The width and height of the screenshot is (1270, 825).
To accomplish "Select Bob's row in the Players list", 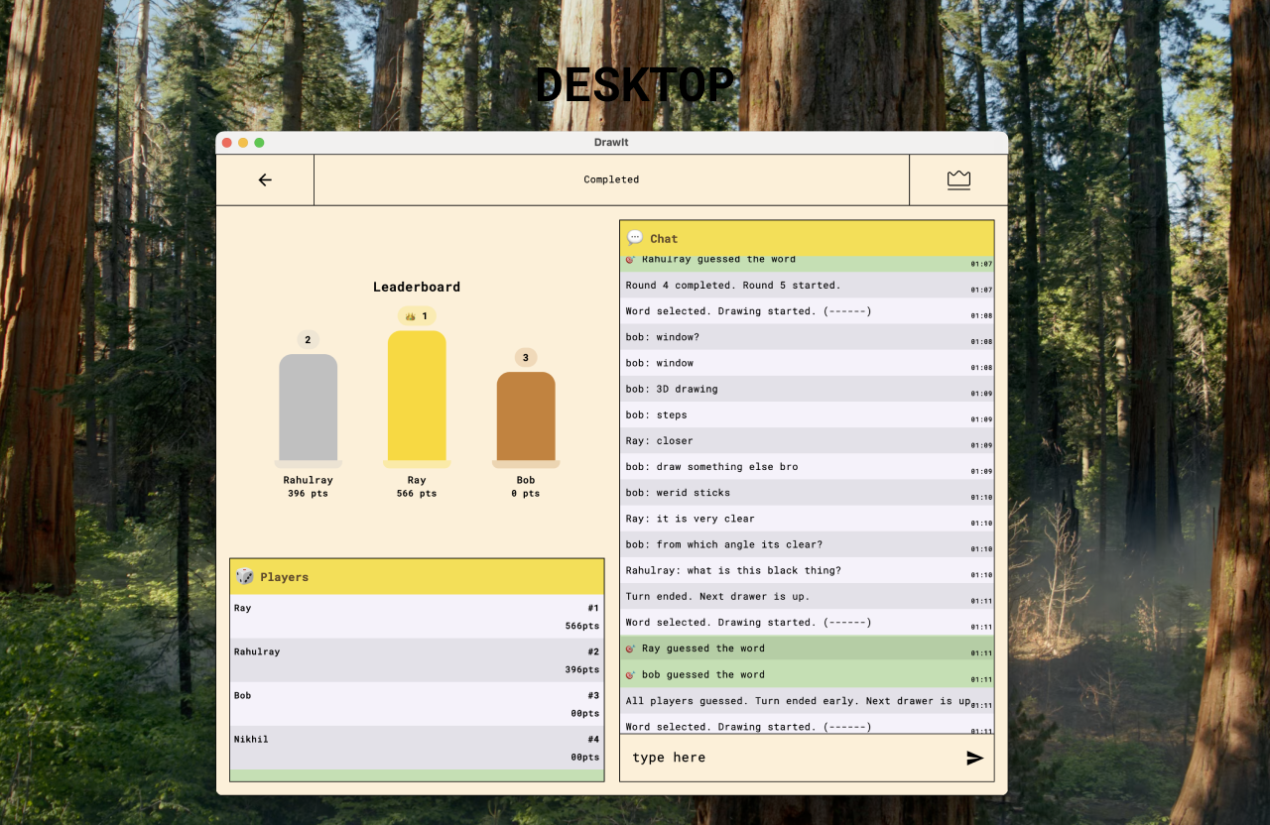I will tap(417, 704).
